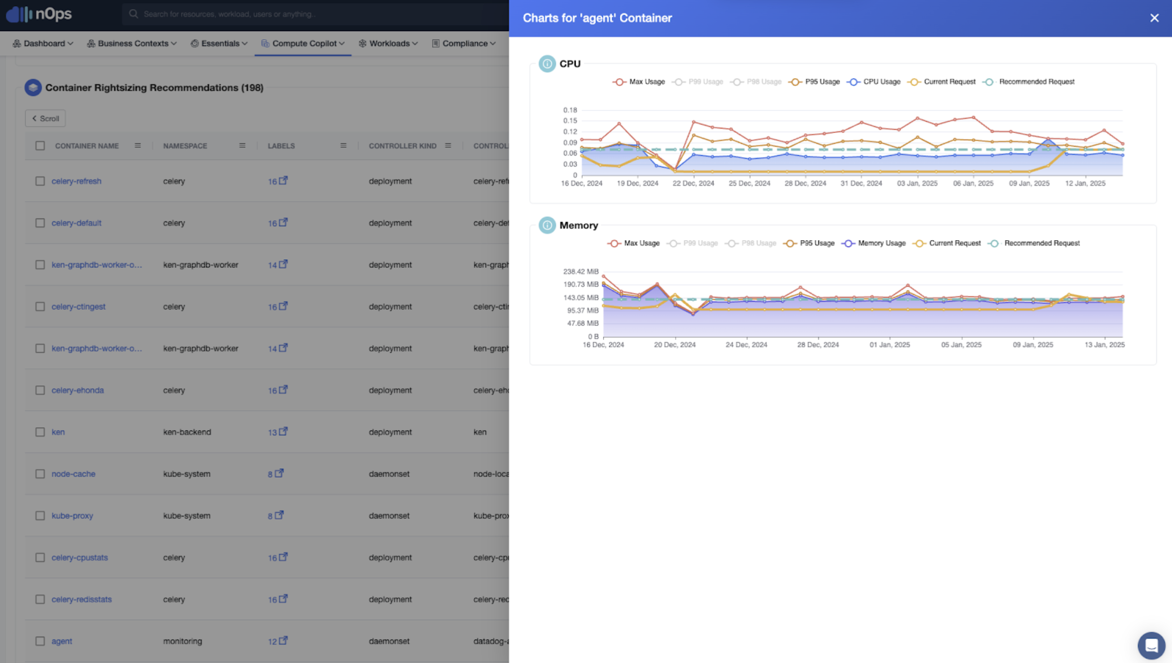
Task: Click the Scroll back button
Action: (45, 118)
